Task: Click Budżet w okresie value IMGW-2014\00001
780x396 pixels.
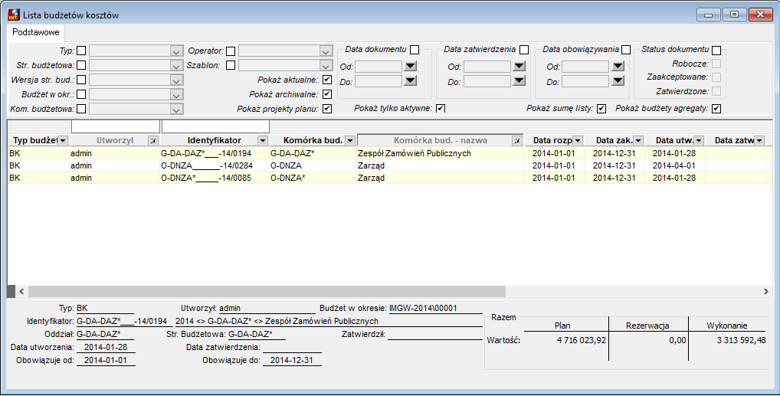Action: tap(423, 308)
